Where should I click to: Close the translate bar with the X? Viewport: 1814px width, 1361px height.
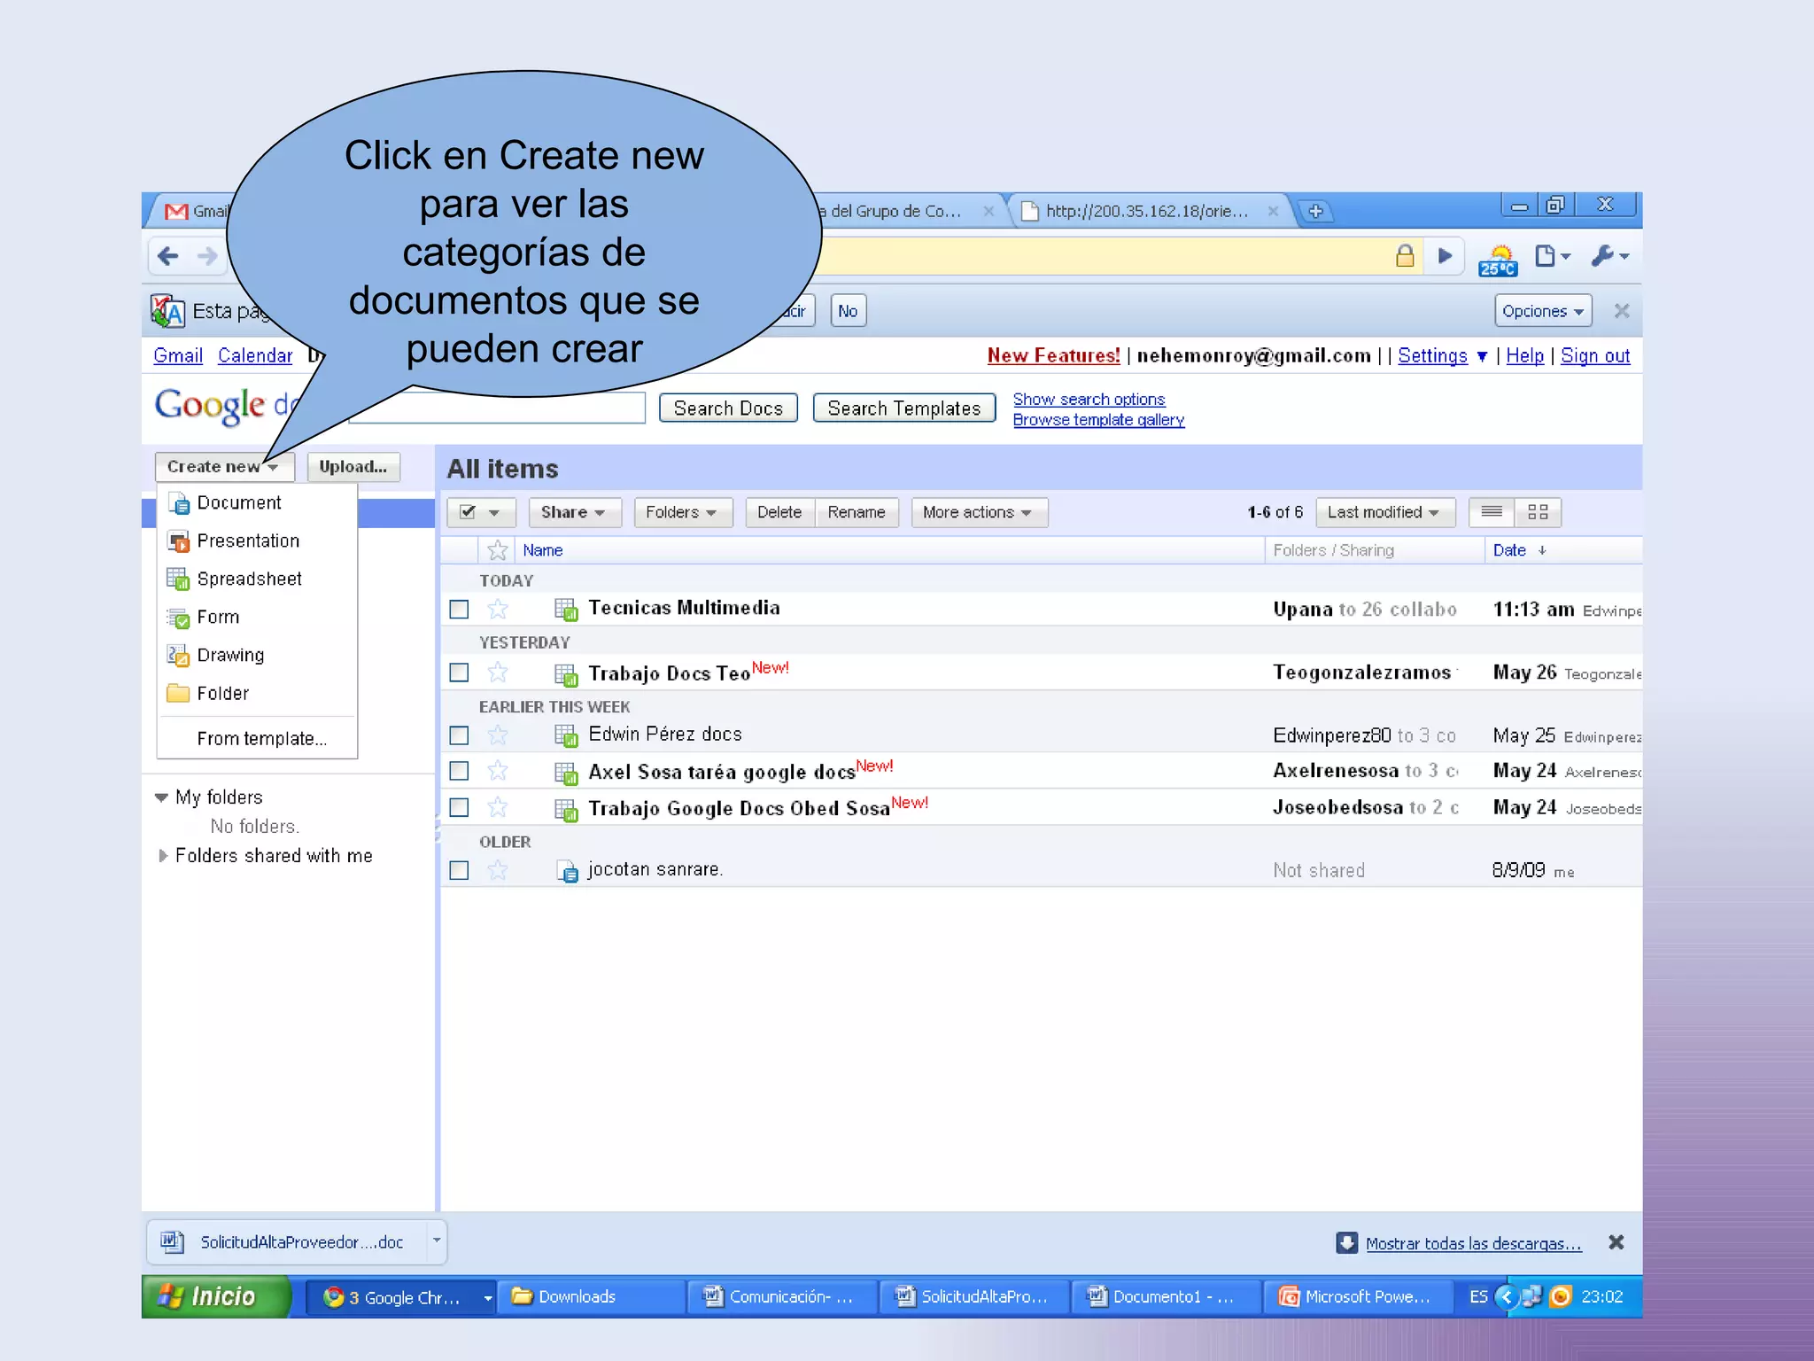point(1622,311)
